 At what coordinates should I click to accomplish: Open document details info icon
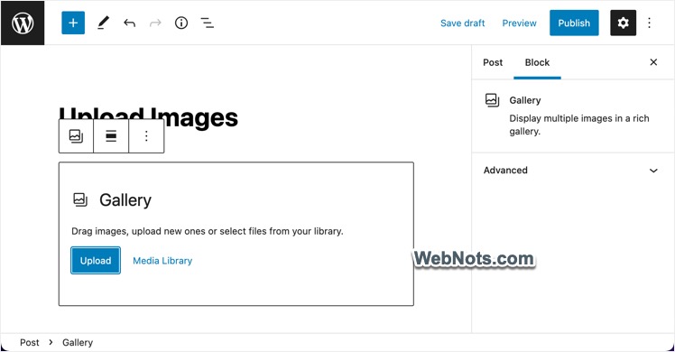click(x=181, y=23)
